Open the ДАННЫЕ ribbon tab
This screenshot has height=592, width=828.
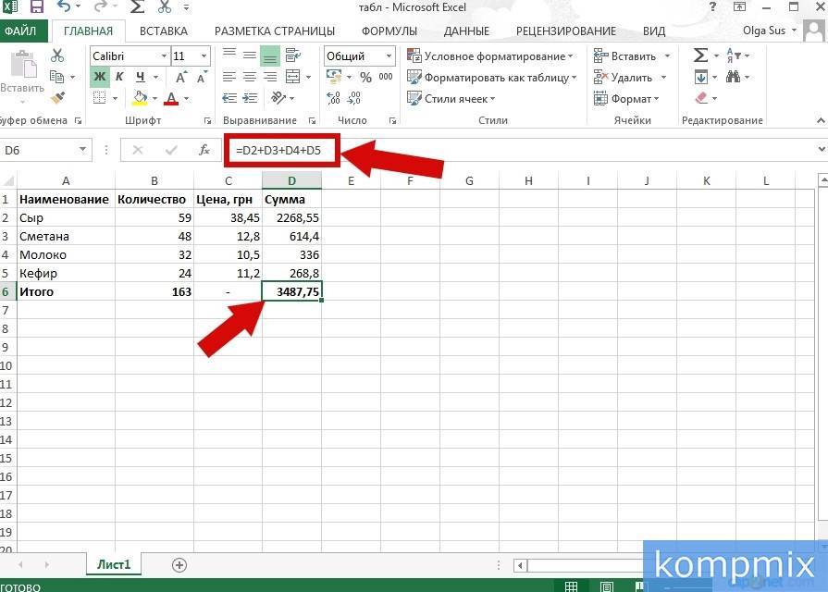[466, 31]
